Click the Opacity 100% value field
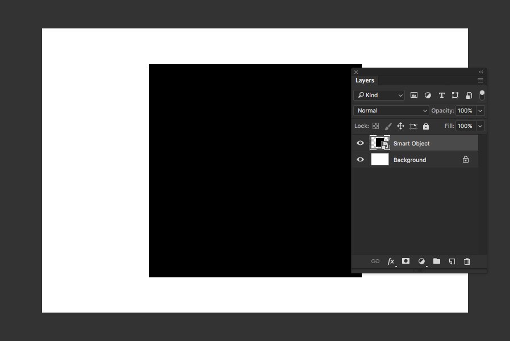Viewport: 510px width, 341px height. point(466,111)
